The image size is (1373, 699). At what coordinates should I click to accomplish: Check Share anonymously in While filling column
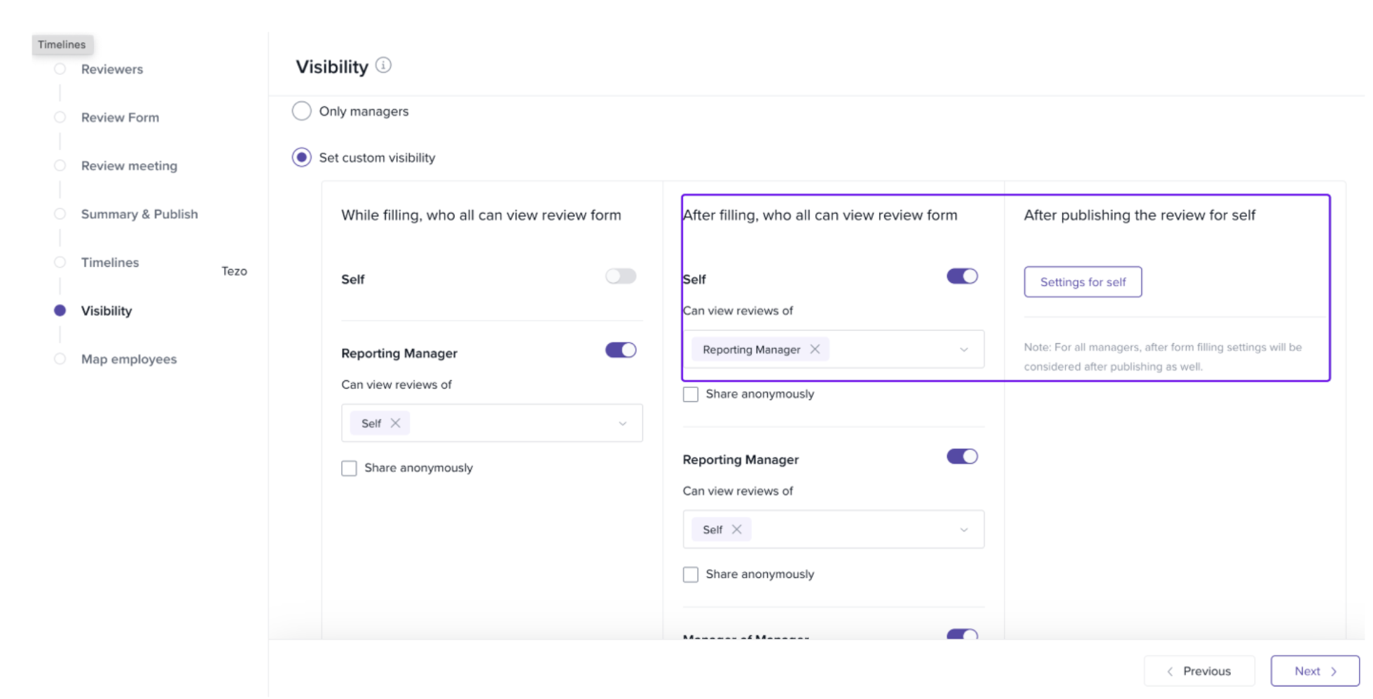pos(350,468)
